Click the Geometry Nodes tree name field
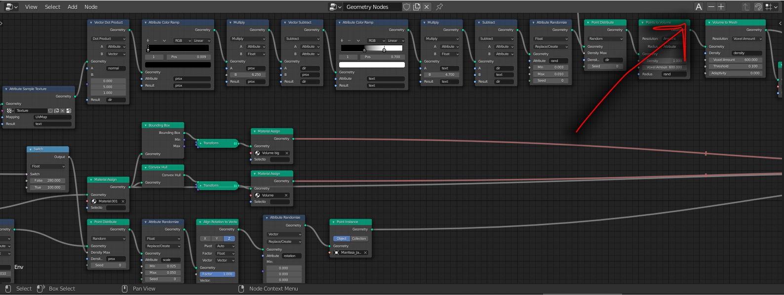 tap(372, 7)
